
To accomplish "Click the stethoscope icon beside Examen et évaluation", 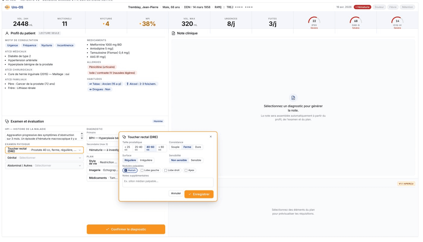I will [7, 121].
